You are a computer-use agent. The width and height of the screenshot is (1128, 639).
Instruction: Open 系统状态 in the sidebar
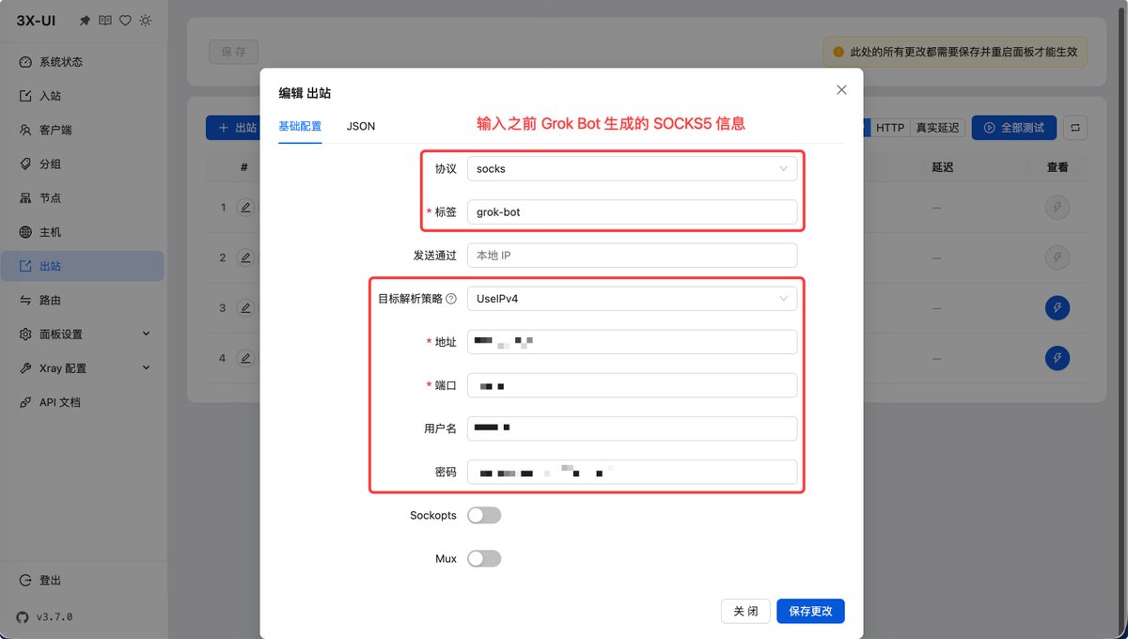pyautogui.click(x=84, y=62)
